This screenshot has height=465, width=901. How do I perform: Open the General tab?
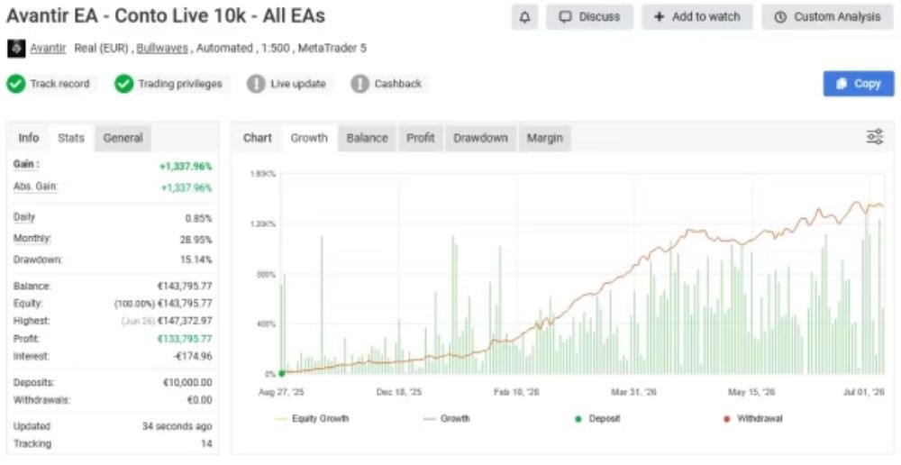coord(123,138)
